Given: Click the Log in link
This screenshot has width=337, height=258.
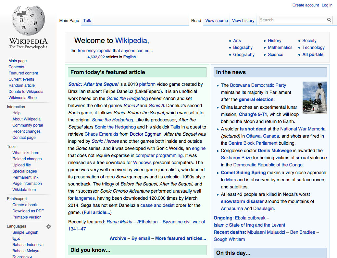Looking at the screenshot, I should 327,5.
